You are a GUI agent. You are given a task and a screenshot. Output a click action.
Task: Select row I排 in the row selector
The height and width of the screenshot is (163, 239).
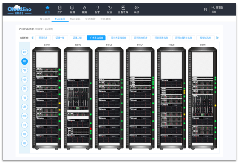click(25, 125)
